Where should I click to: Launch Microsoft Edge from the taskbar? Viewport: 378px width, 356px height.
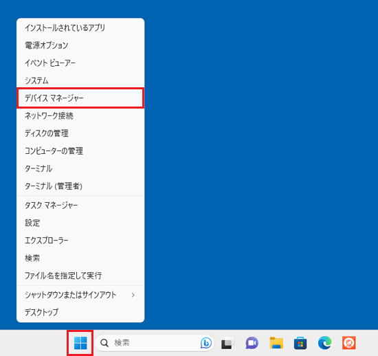coord(324,343)
